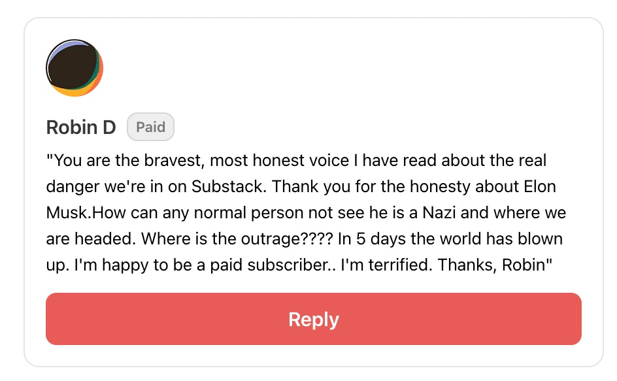Click Robin D's profile avatar

75,68
